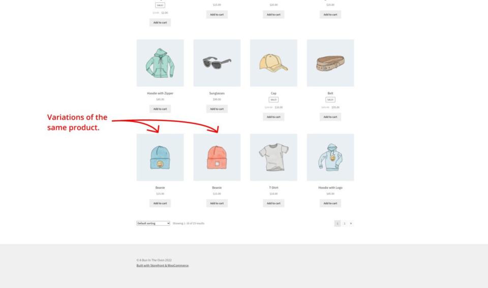Add the Cap to cart
This screenshot has width=488, height=288.
pos(273,117)
